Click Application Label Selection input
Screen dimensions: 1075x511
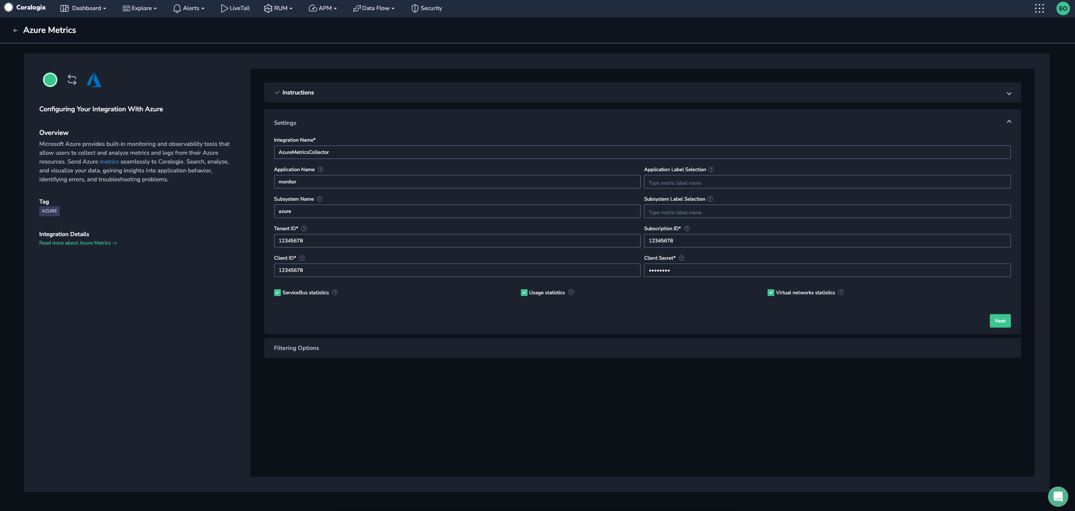827,182
